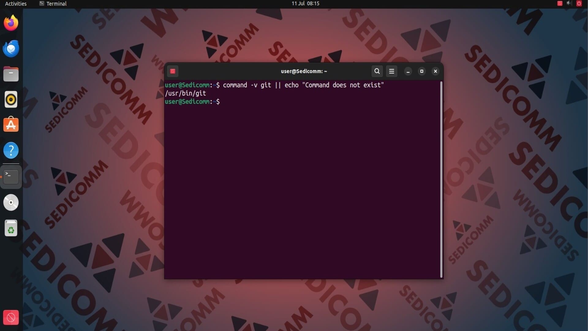Open Thunderbird mail in dock
This screenshot has height=331, width=588.
pyautogui.click(x=11, y=48)
